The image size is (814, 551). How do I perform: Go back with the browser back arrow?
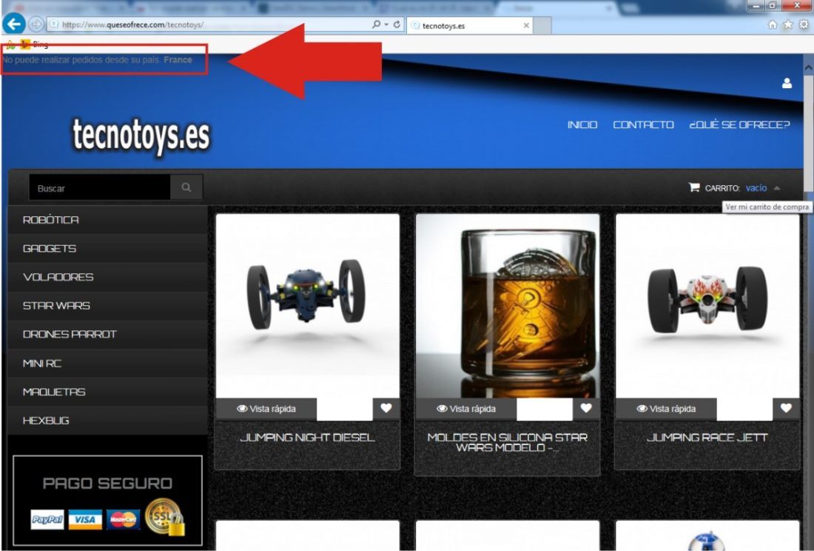(x=14, y=24)
